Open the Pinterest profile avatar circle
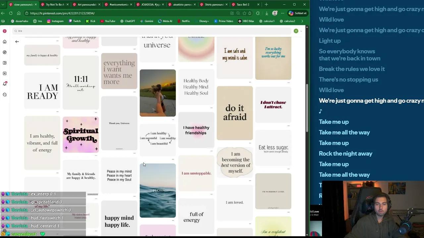 point(296,31)
